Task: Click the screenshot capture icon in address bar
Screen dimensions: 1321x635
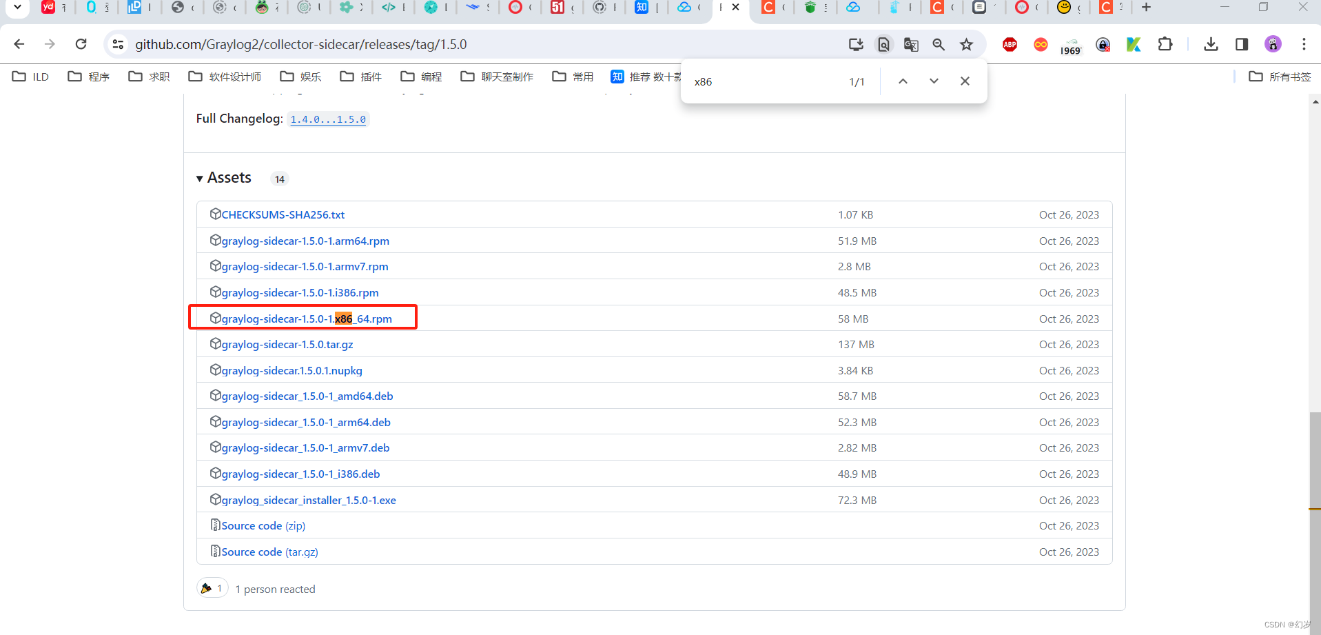Action: pos(883,43)
